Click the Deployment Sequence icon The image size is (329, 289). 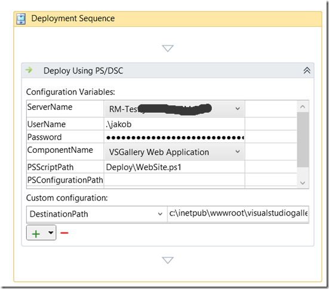[21, 19]
